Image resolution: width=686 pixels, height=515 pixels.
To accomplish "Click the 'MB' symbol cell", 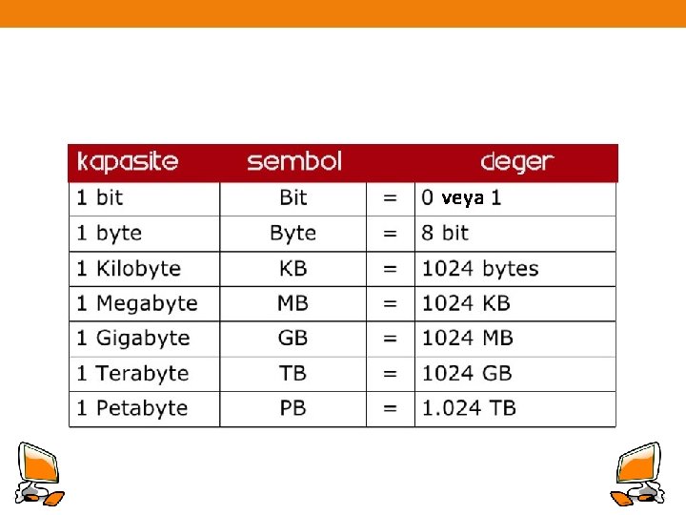I will pyautogui.click(x=293, y=303).
